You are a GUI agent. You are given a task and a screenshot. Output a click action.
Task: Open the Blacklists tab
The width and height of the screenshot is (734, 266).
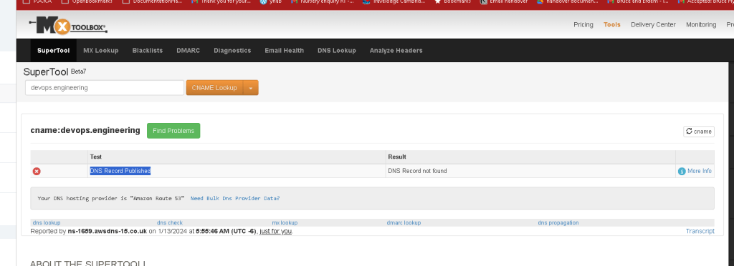pos(148,50)
